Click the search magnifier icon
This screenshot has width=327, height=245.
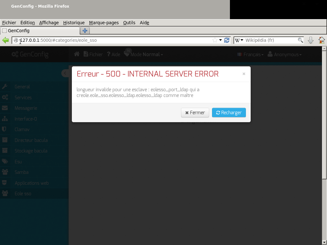click(x=300, y=40)
